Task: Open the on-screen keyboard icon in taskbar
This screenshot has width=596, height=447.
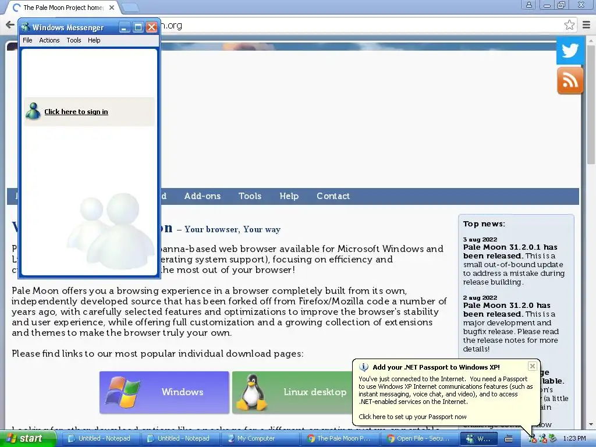Action: [x=508, y=439]
